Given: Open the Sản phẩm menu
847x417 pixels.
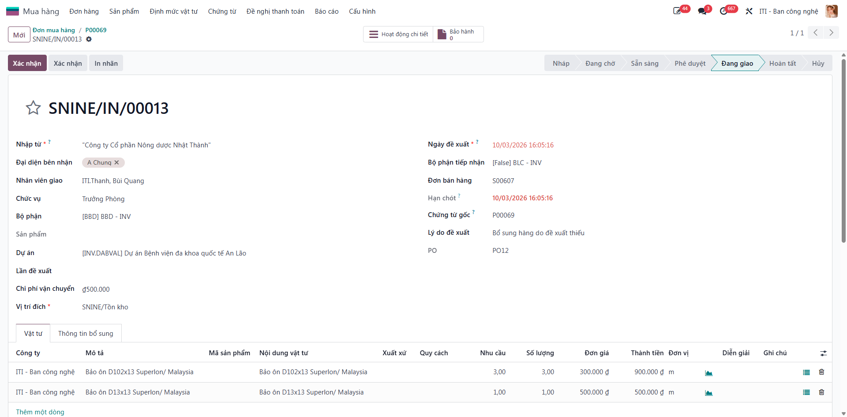Looking at the screenshot, I should [x=124, y=11].
